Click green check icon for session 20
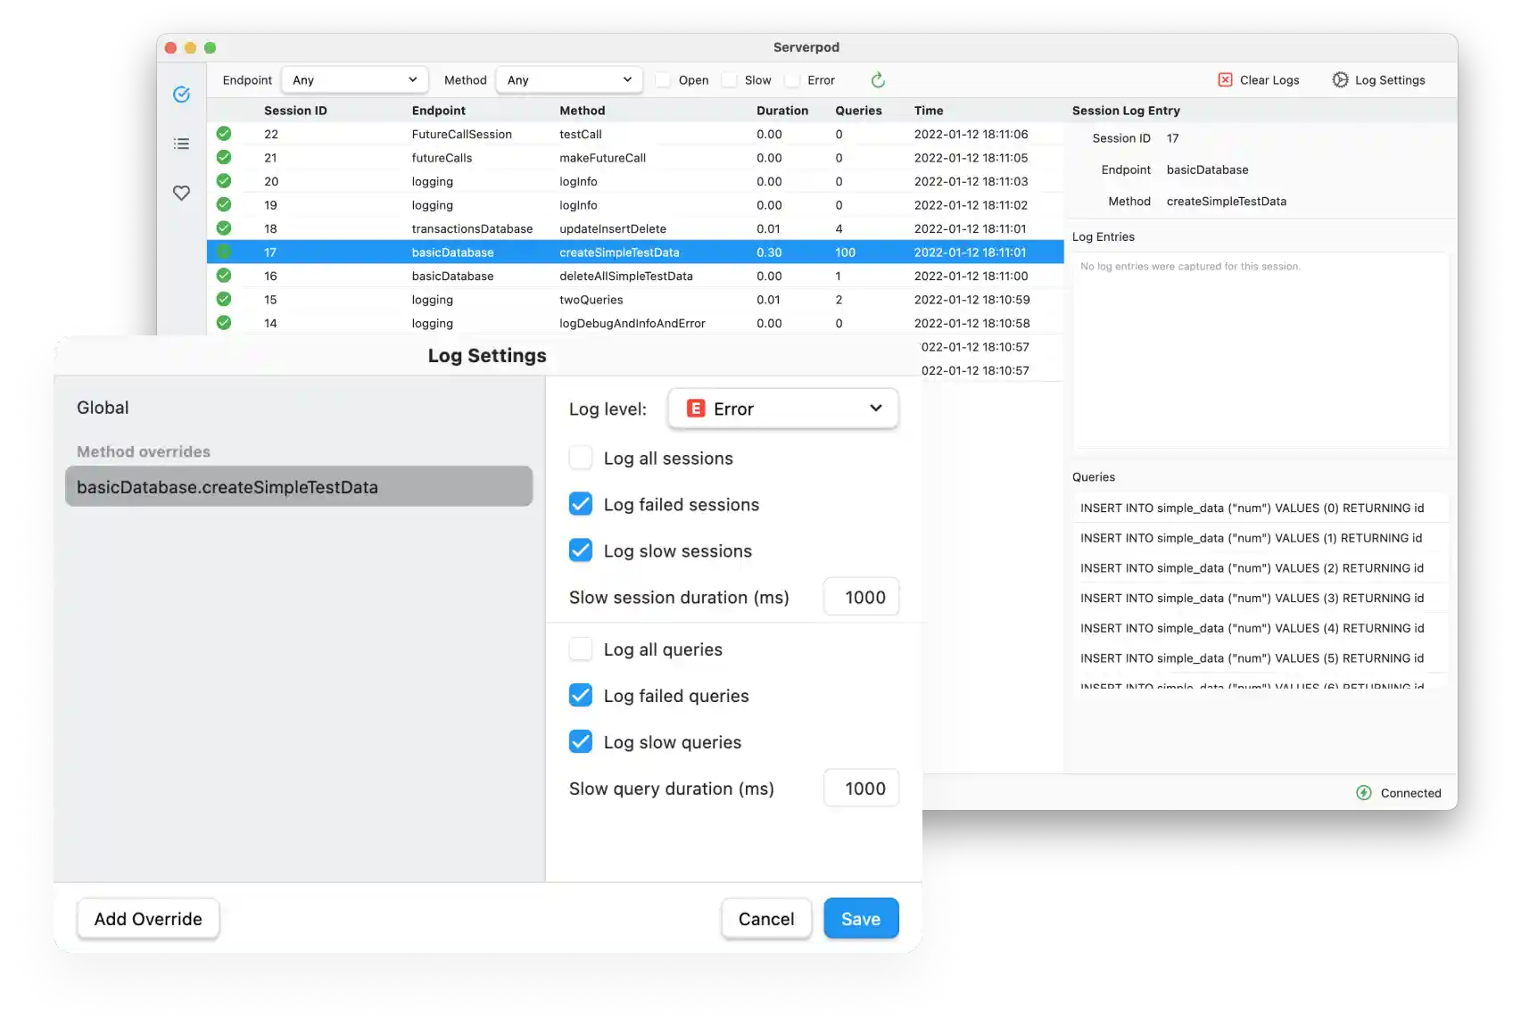 [224, 181]
